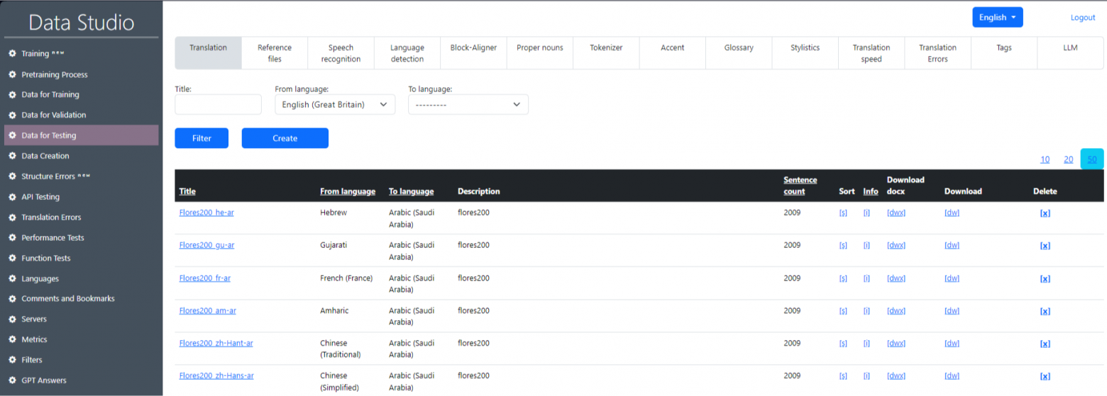Screen dimensions: 1107x396
Task: Open the Tokenizer tab
Action: pos(606,53)
